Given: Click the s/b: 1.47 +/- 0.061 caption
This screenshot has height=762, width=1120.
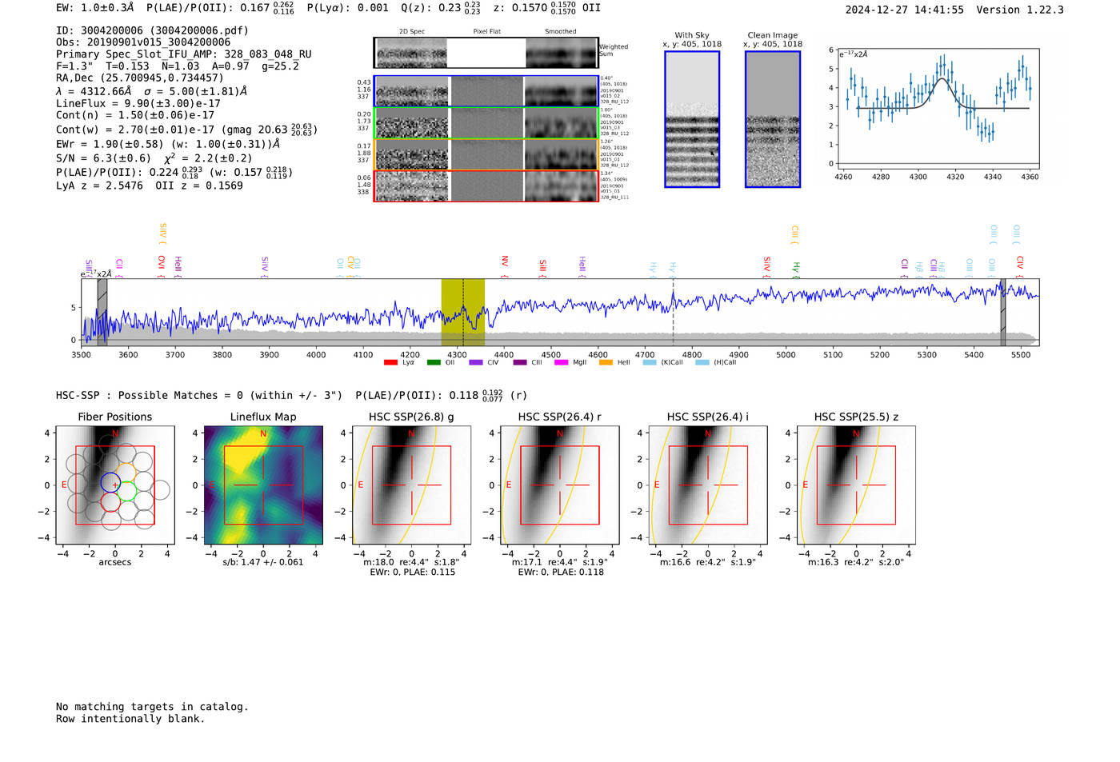Looking at the screenshot, I should (x=263, y=562).
